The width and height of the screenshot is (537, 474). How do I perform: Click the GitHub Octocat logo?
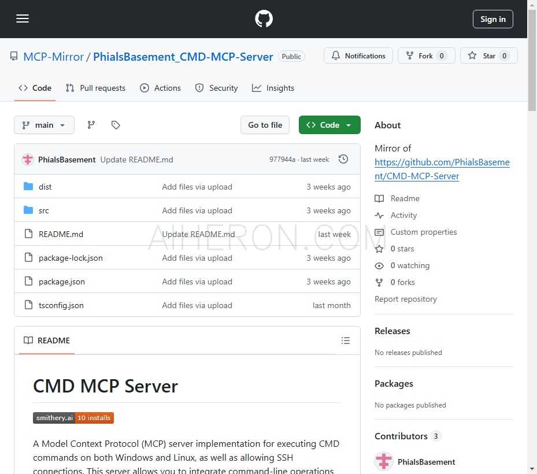264,18
